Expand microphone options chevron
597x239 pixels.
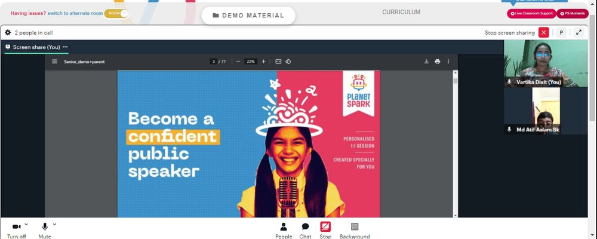pyautogui.click(x=54, y=224)
